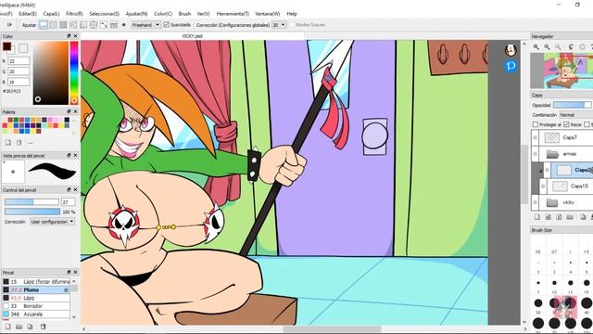This screenshot has width=593, height=334.
Task: Undock the Color panel
Action: point(69,36)
